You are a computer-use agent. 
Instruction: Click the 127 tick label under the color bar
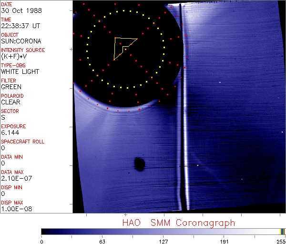163,241
